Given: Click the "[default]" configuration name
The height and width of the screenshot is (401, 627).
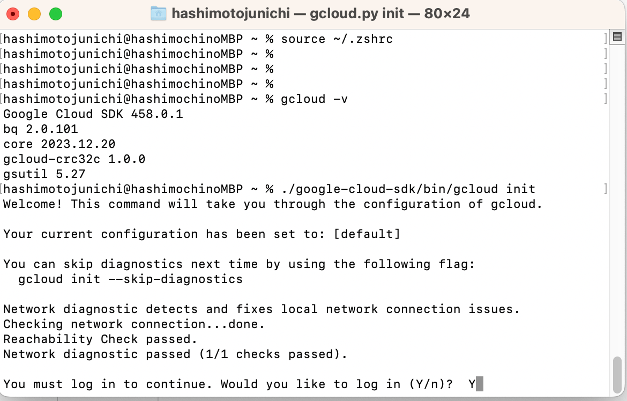Looking at the screenshot, I should pos(367,234).
